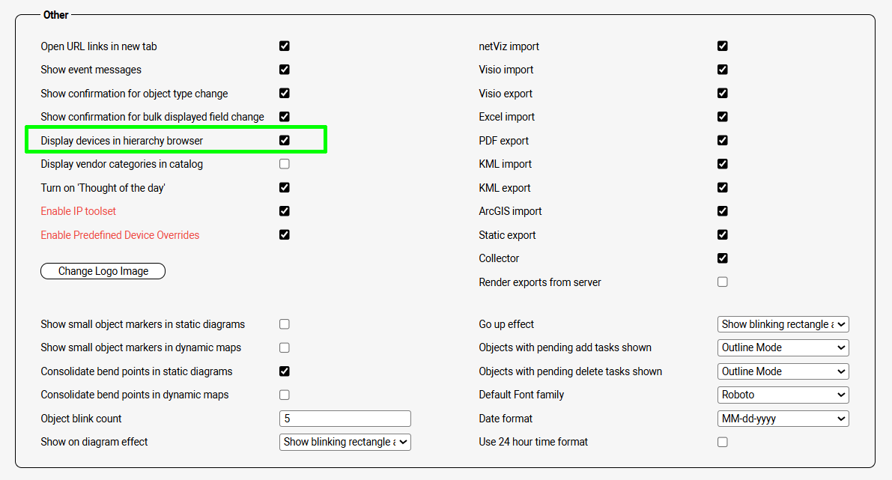Screen dimensions: 892x480
Task: Uncheck 'Enable IP toolset' option
Action: click(285, 211)
